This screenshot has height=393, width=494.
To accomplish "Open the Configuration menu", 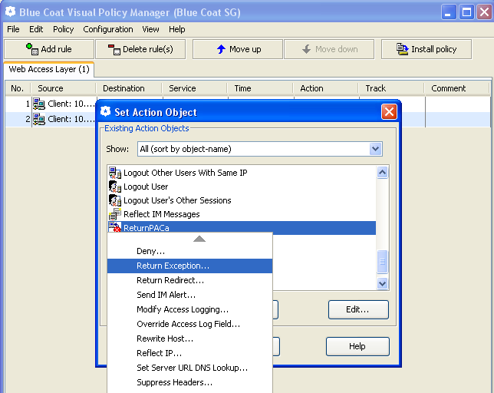I will click(107, 29).
